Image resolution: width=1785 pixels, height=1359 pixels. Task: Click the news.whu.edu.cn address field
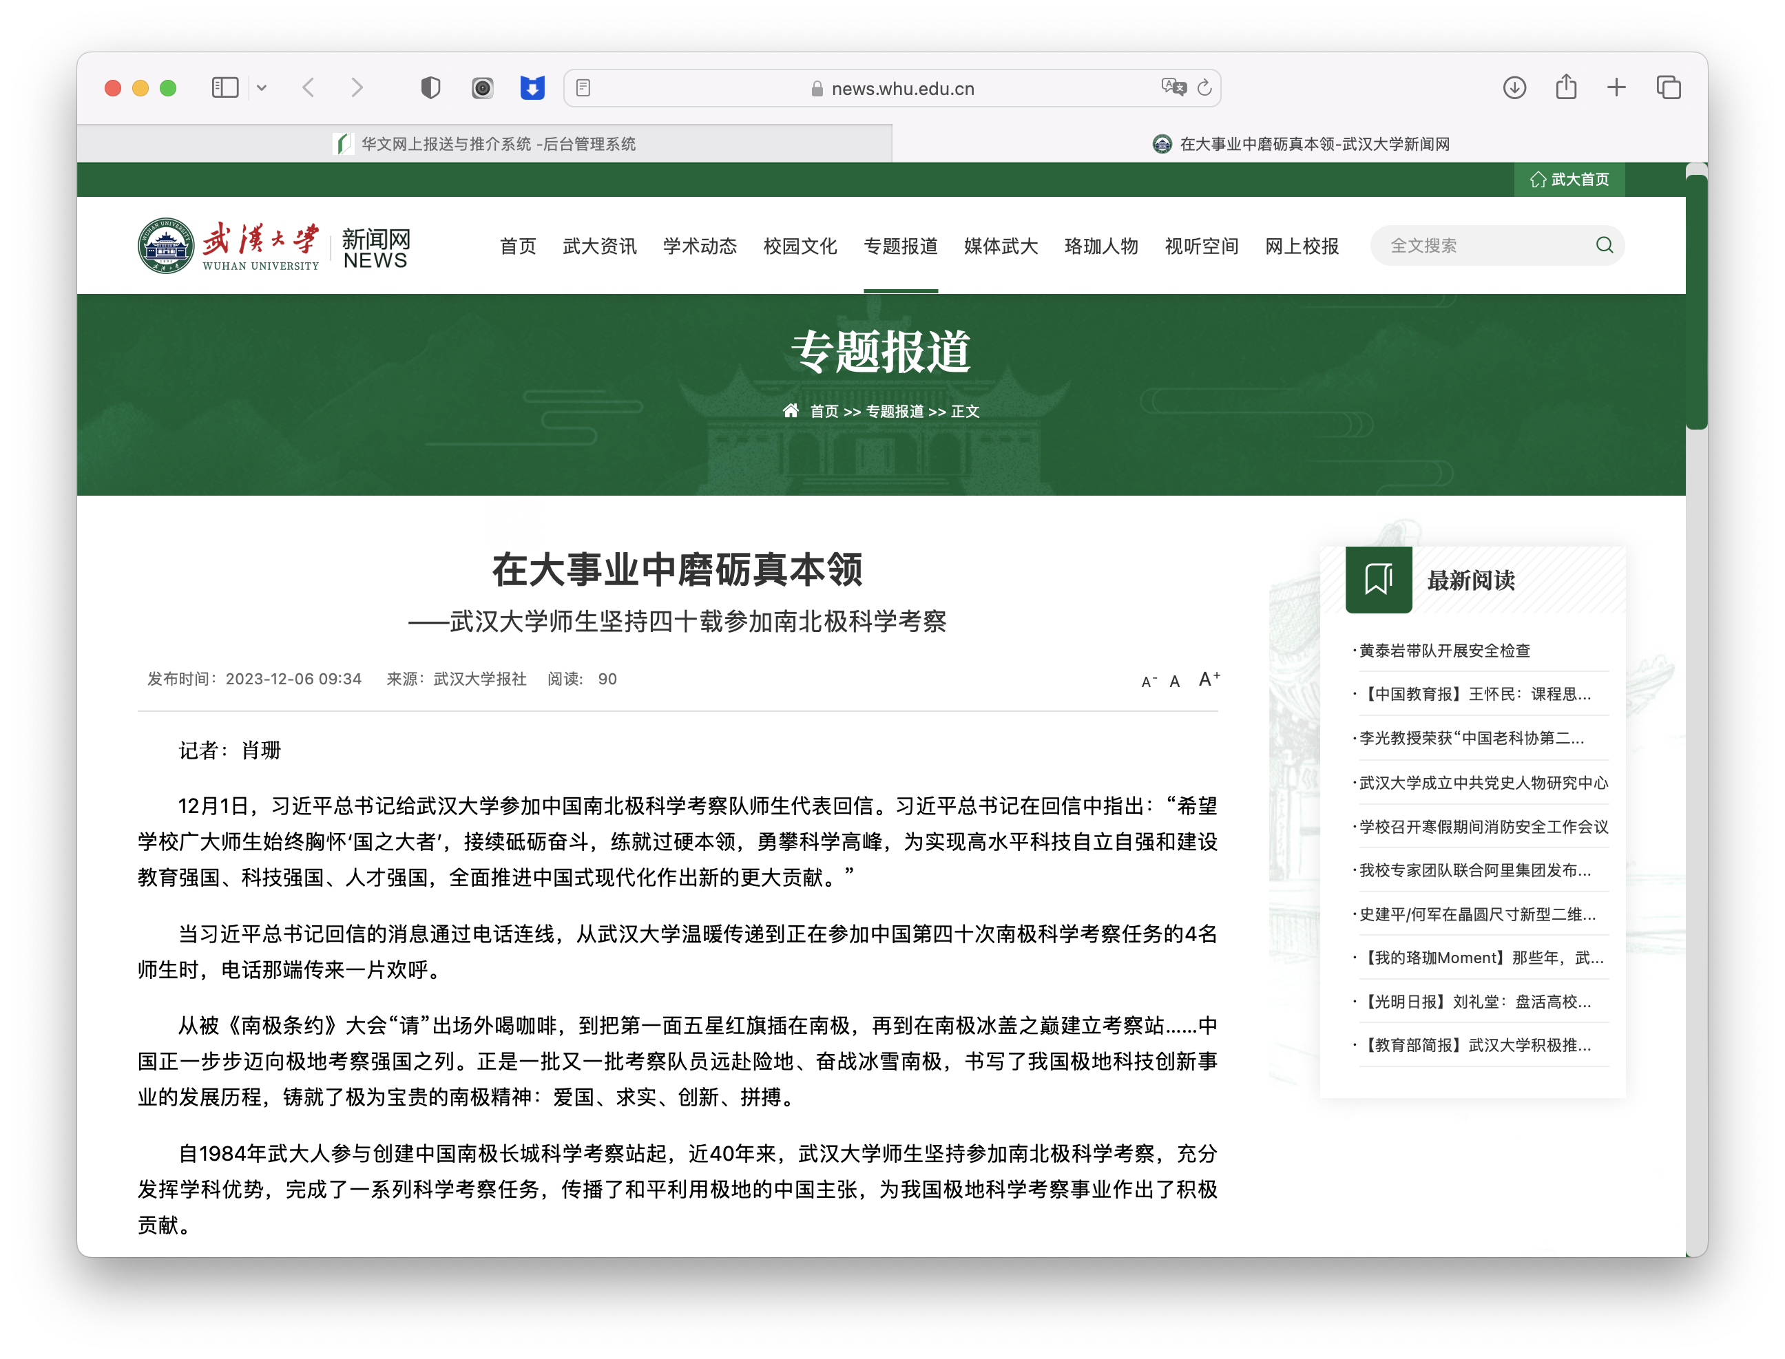[892, 88]
